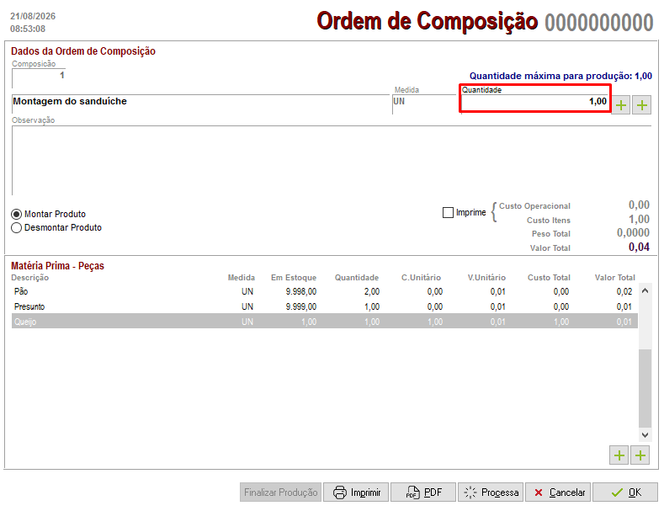
Task: Click the materials list scroll up arrow
Action: tap(645, 290)
